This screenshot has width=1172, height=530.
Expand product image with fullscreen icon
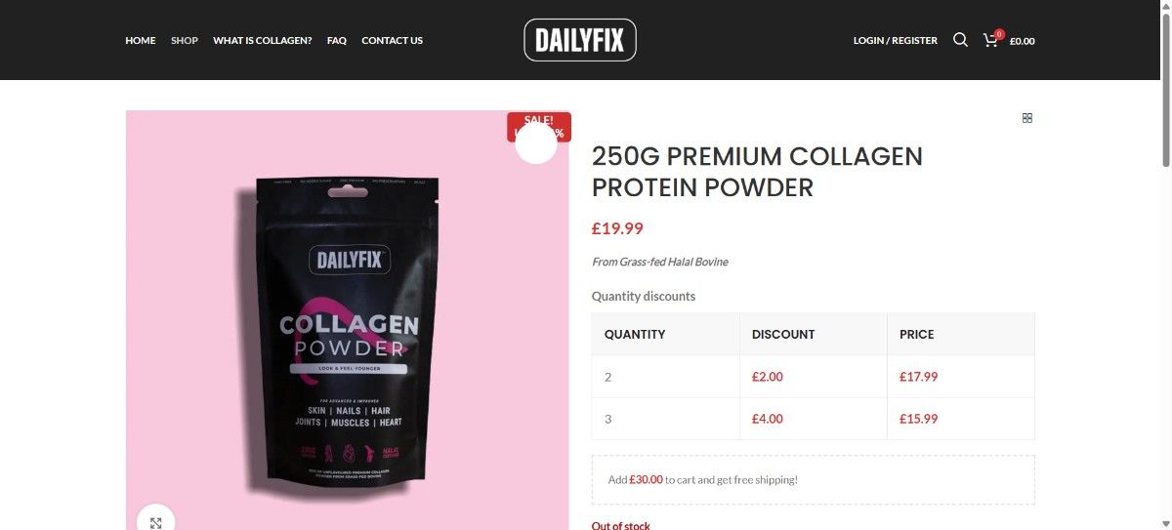pyautogui.click(x=155, y=520)
